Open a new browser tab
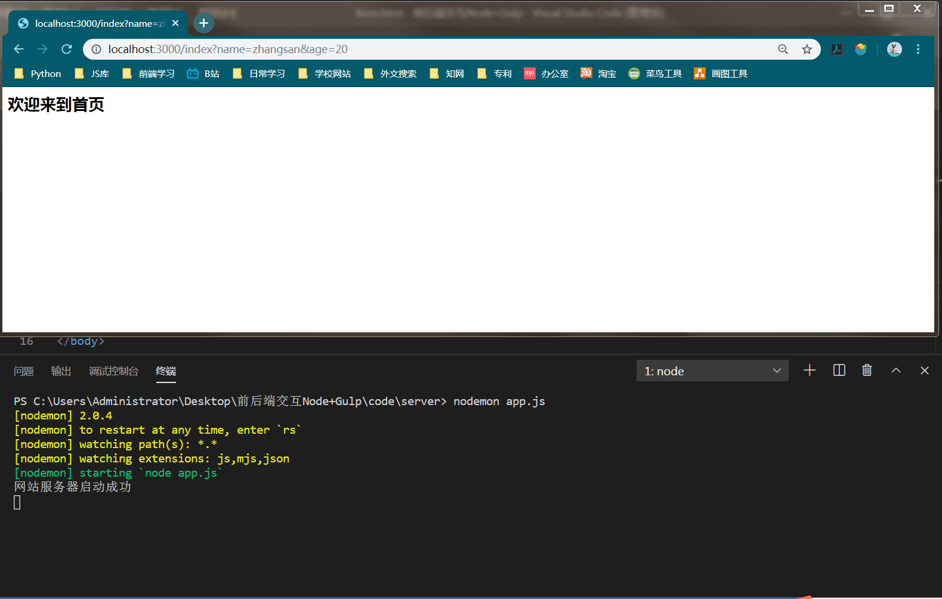 pyautogui.click(x=203, y=23)
